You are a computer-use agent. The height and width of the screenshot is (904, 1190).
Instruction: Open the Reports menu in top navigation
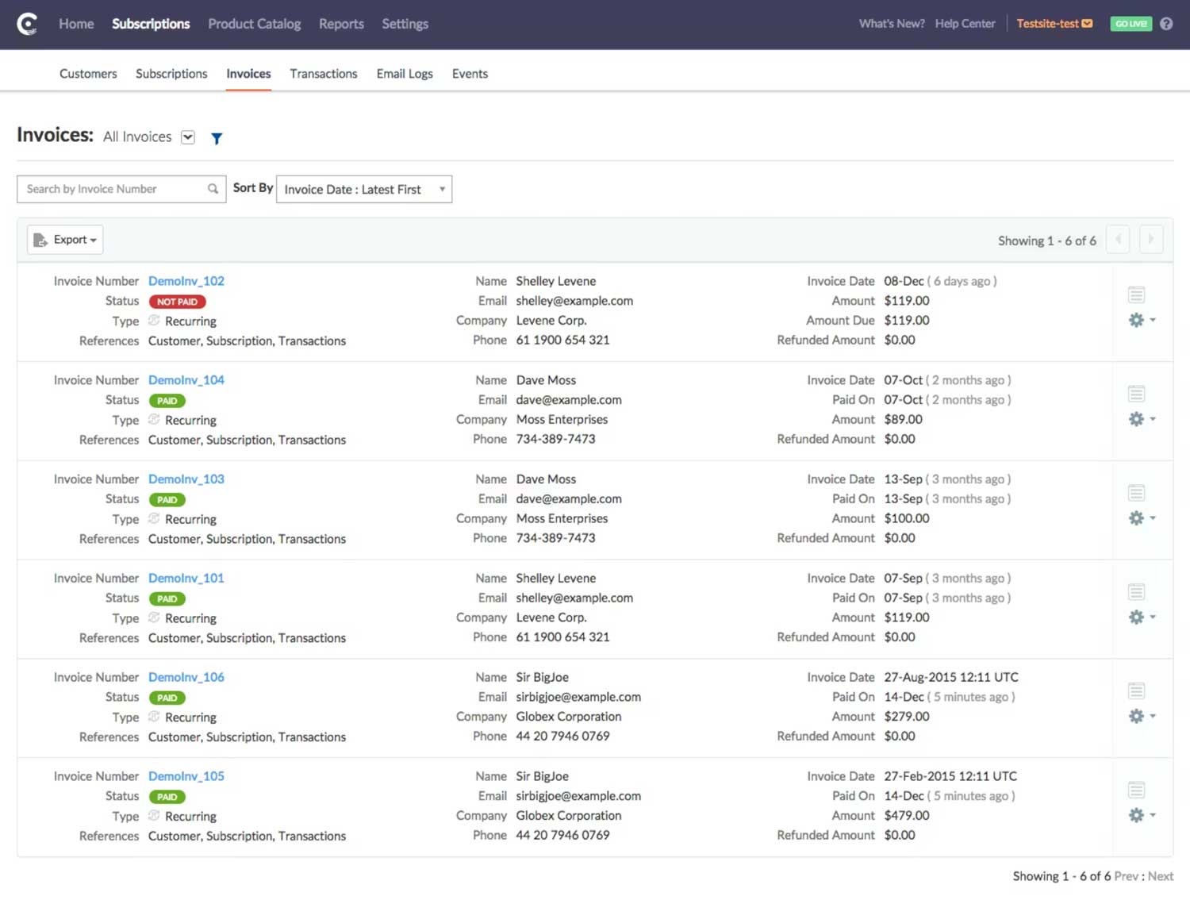tap(341, 24)
